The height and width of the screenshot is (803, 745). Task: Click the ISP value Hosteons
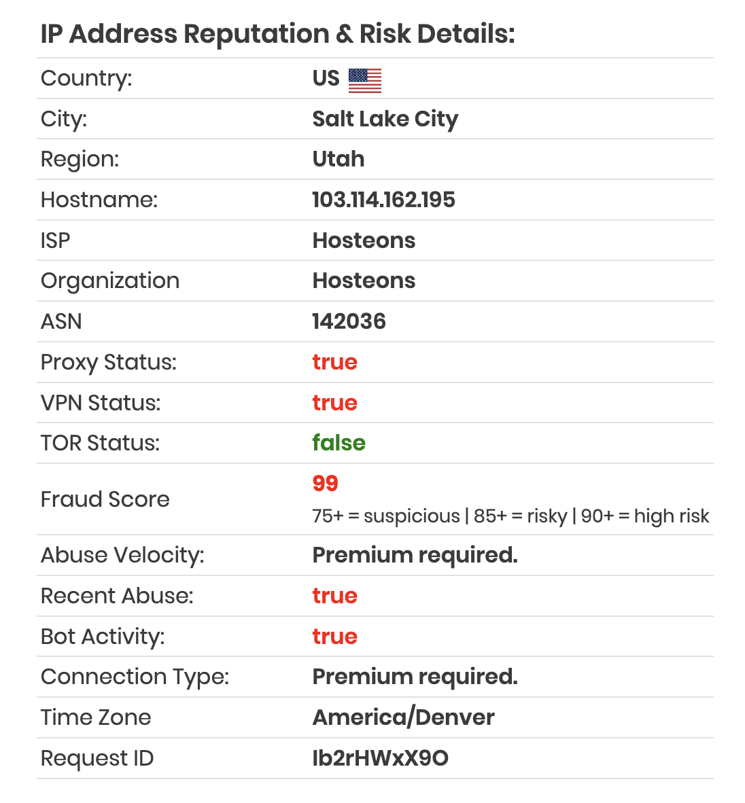coord(364,240)
